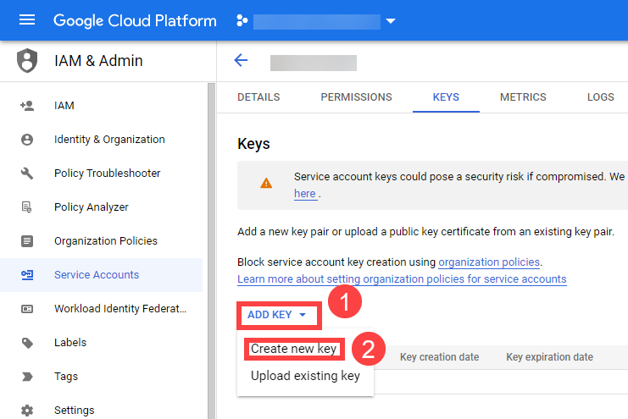Click the Settings gear icon

(x=27, y=411)
